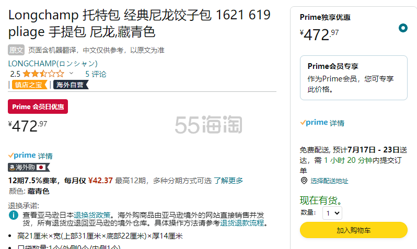Screen dimensions: 417x249
Task: Click the Prime logo in the buy box
Action: pyautogui.click(x=314, y=123)
